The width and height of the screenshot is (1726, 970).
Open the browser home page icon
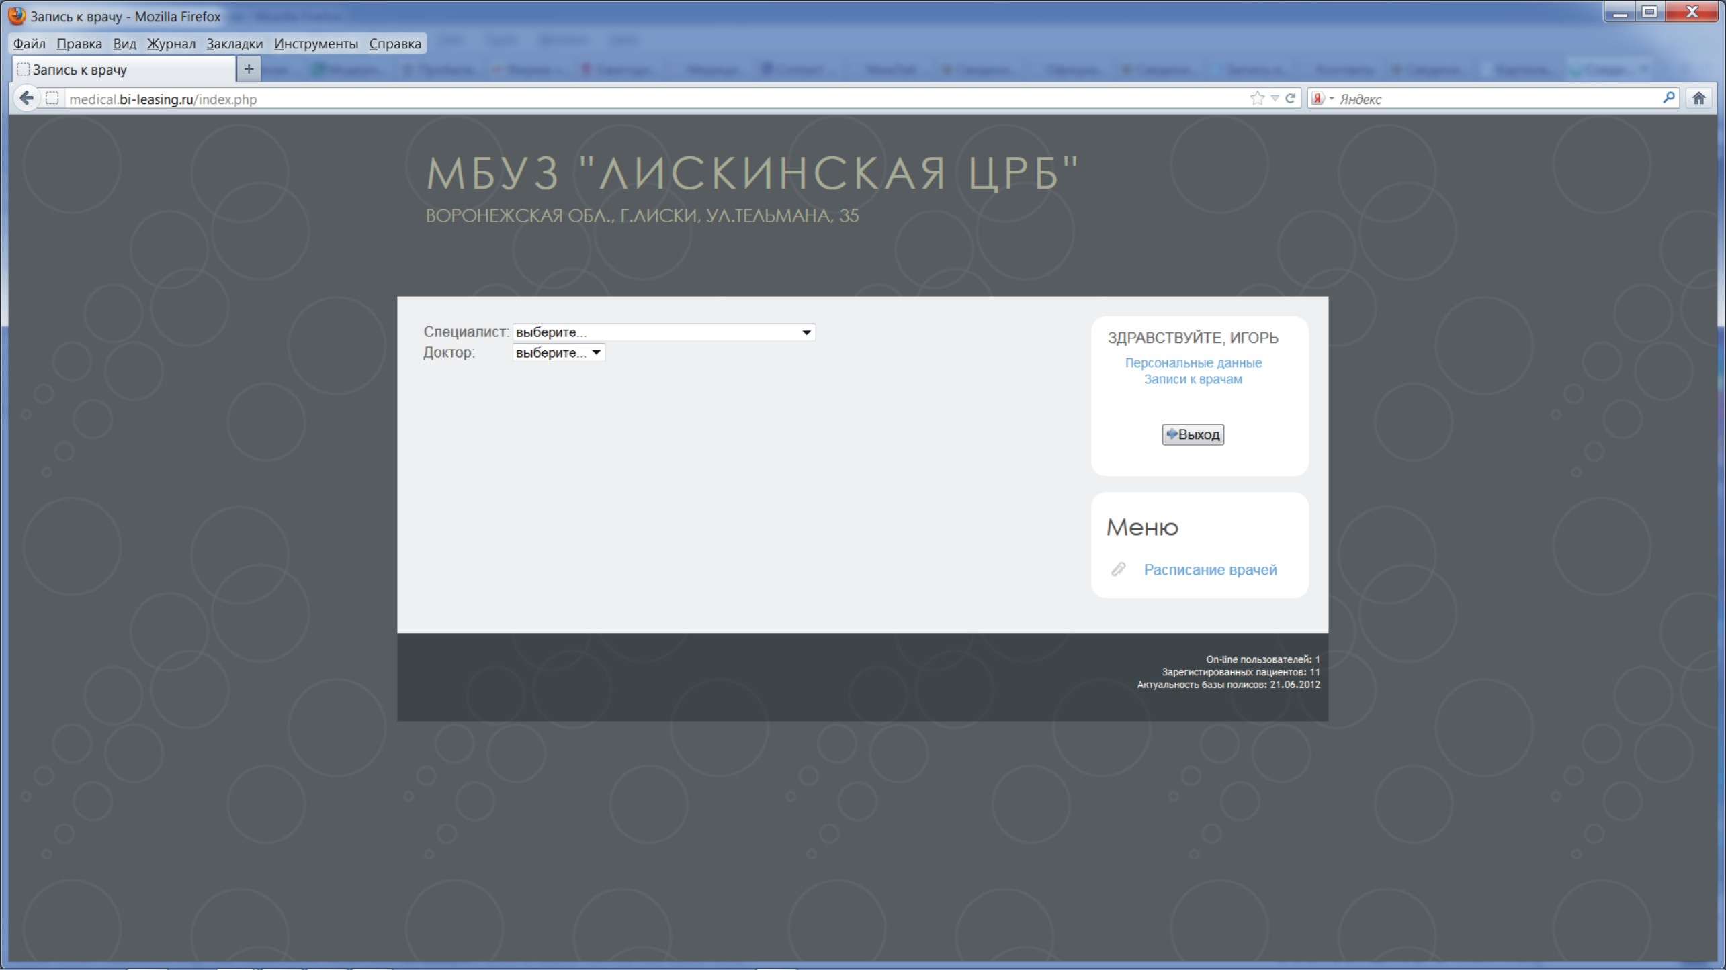click(1699, 99)
